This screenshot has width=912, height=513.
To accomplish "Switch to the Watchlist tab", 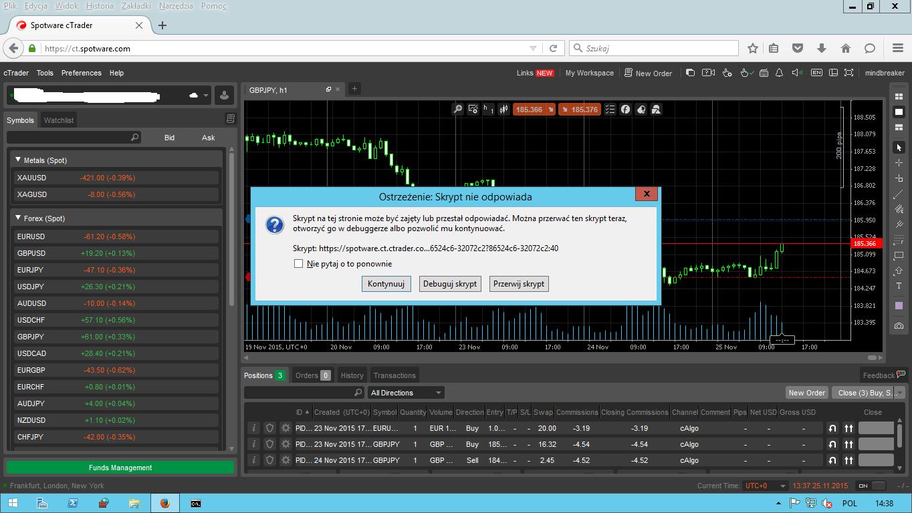I will (59, 120).
